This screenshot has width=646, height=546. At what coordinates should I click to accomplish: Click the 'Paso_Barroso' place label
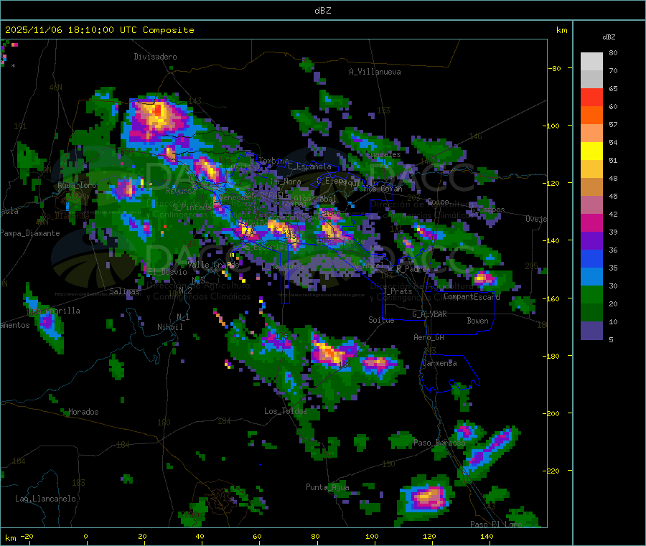tap(439, 443)
